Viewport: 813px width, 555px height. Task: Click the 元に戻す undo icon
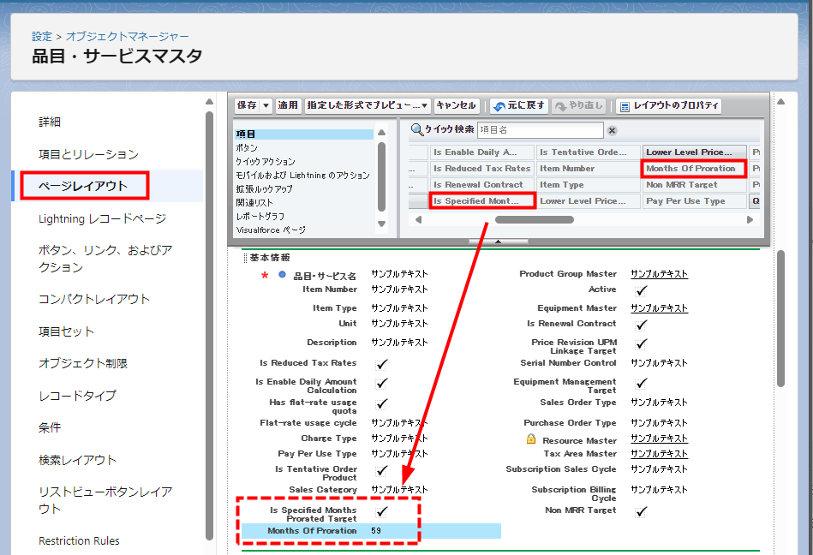[500, 106]
